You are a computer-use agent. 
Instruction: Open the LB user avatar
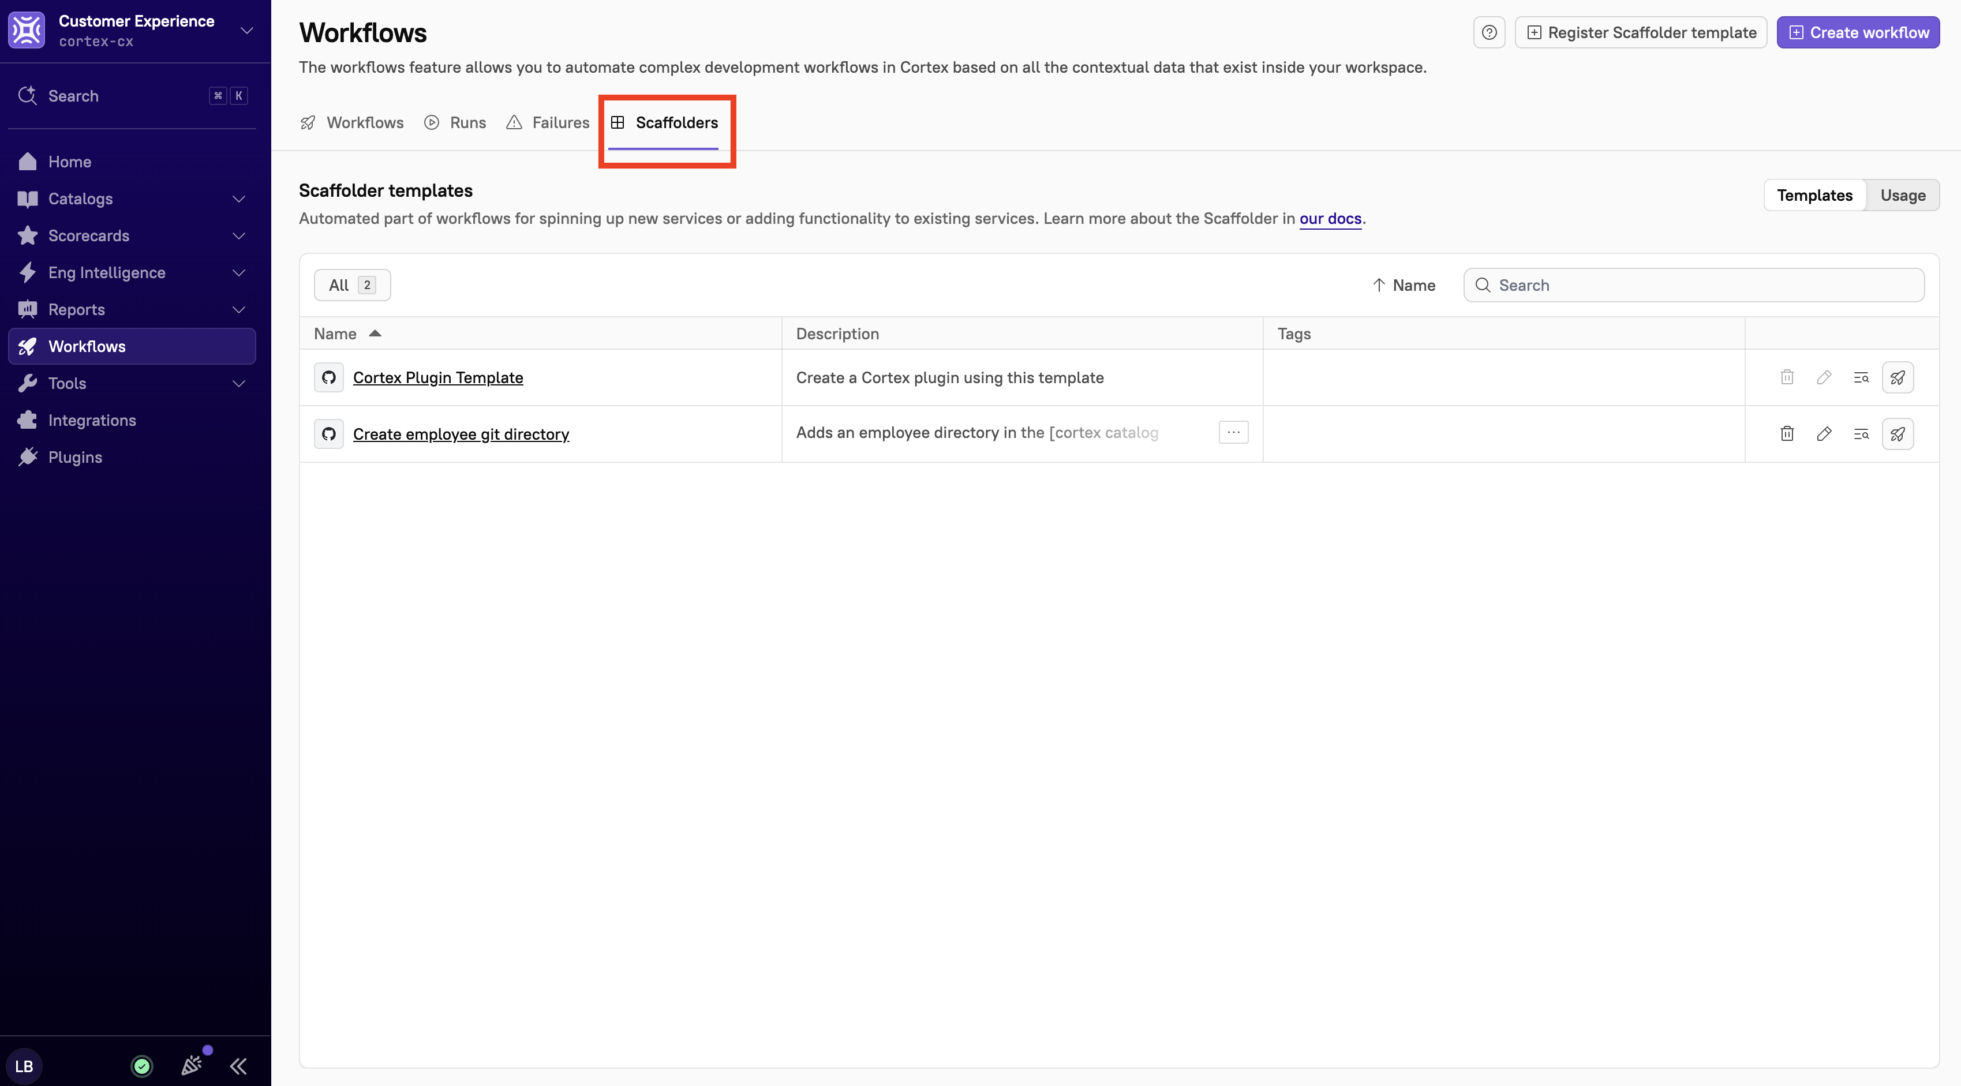coord(24,1066)
